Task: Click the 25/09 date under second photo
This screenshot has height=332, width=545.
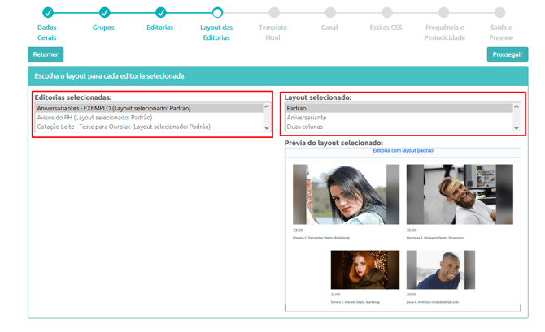Action: pos(412,231)
